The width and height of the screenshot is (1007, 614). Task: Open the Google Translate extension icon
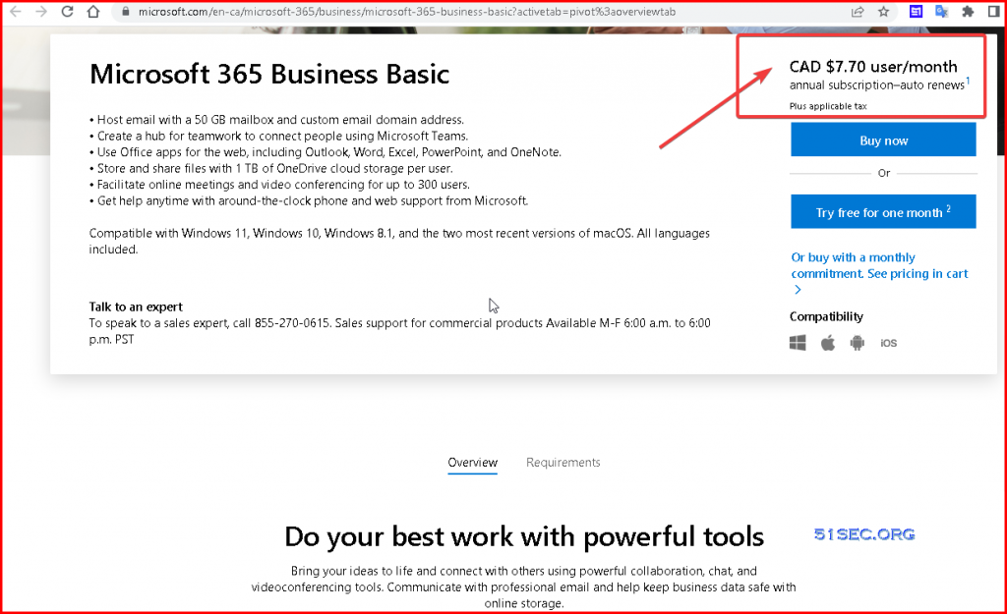pyautogui.click(x=941, y=11)
